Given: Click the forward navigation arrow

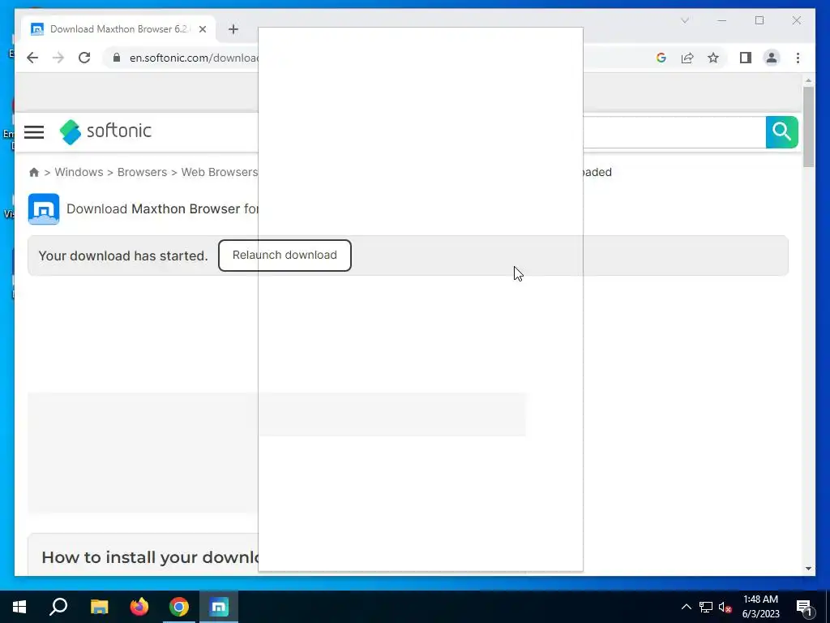Looking at the screenshot, I should tap(58, 58).
